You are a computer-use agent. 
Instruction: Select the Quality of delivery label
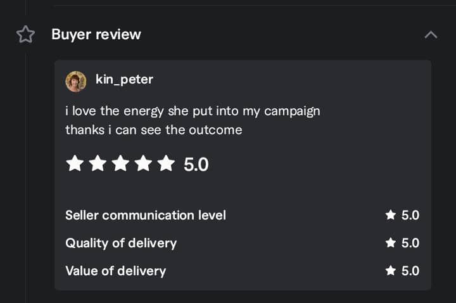click(121, 243)
